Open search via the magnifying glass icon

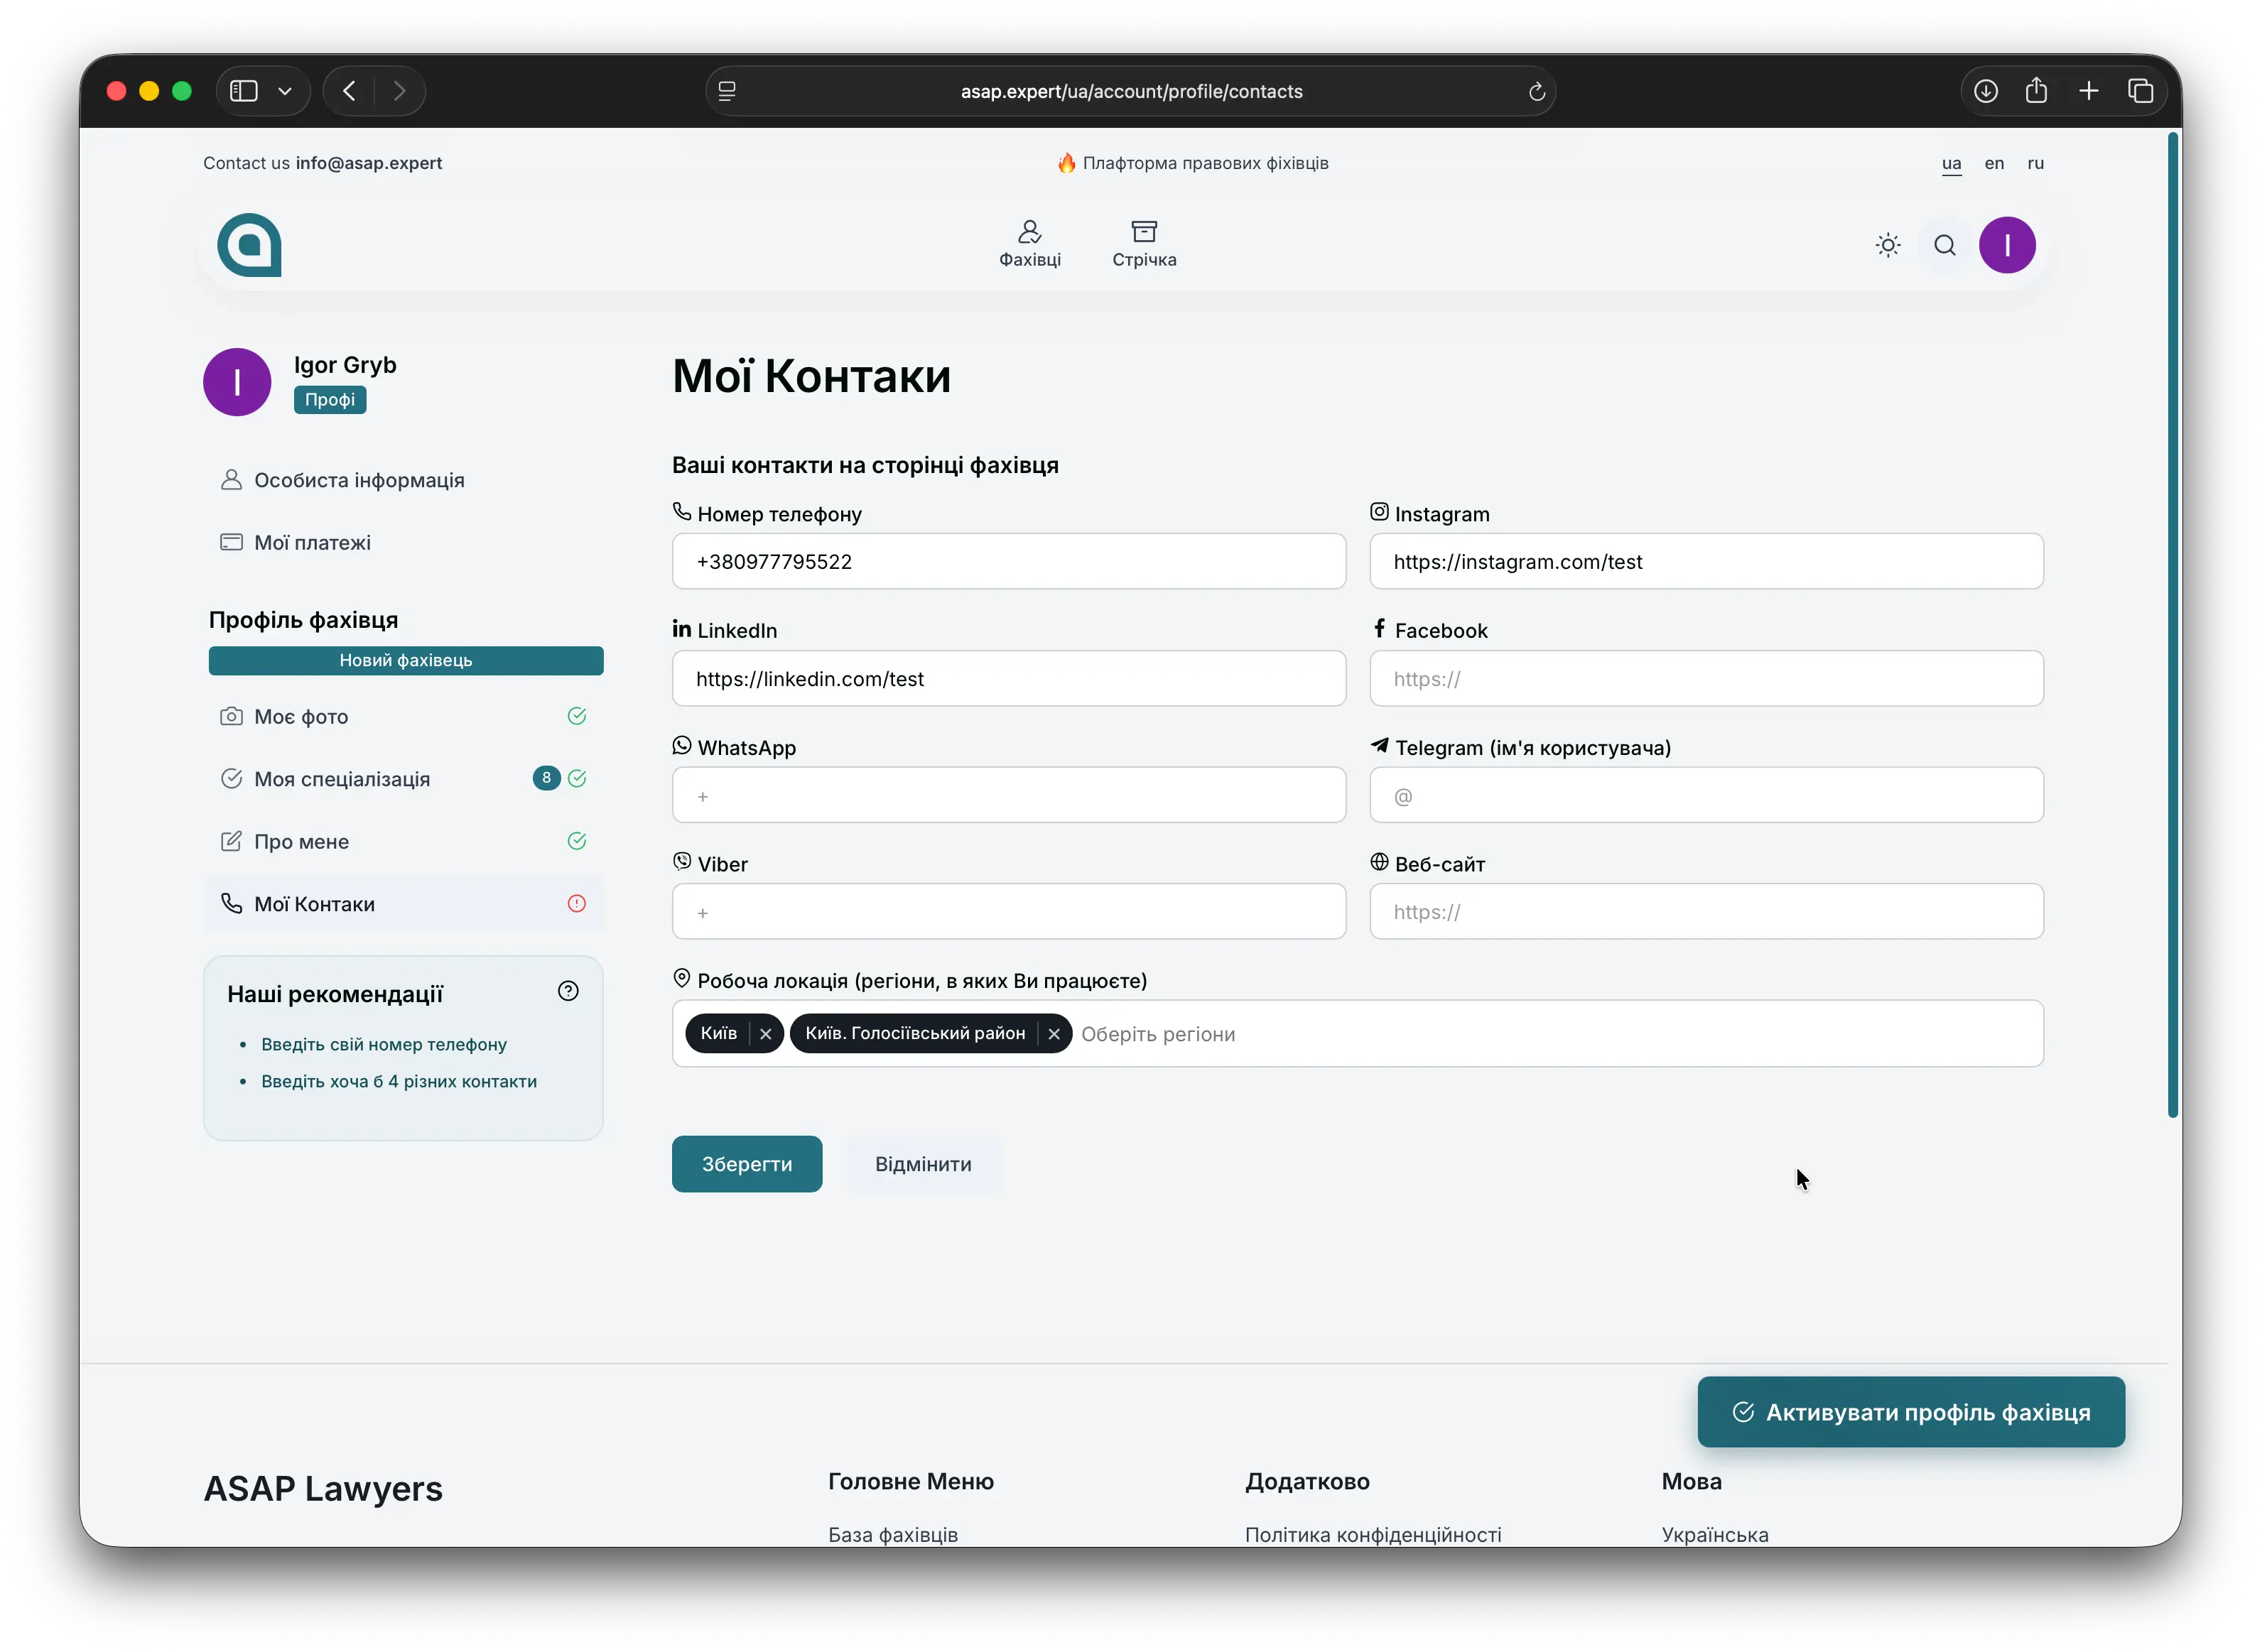[x=1944, y=244]
